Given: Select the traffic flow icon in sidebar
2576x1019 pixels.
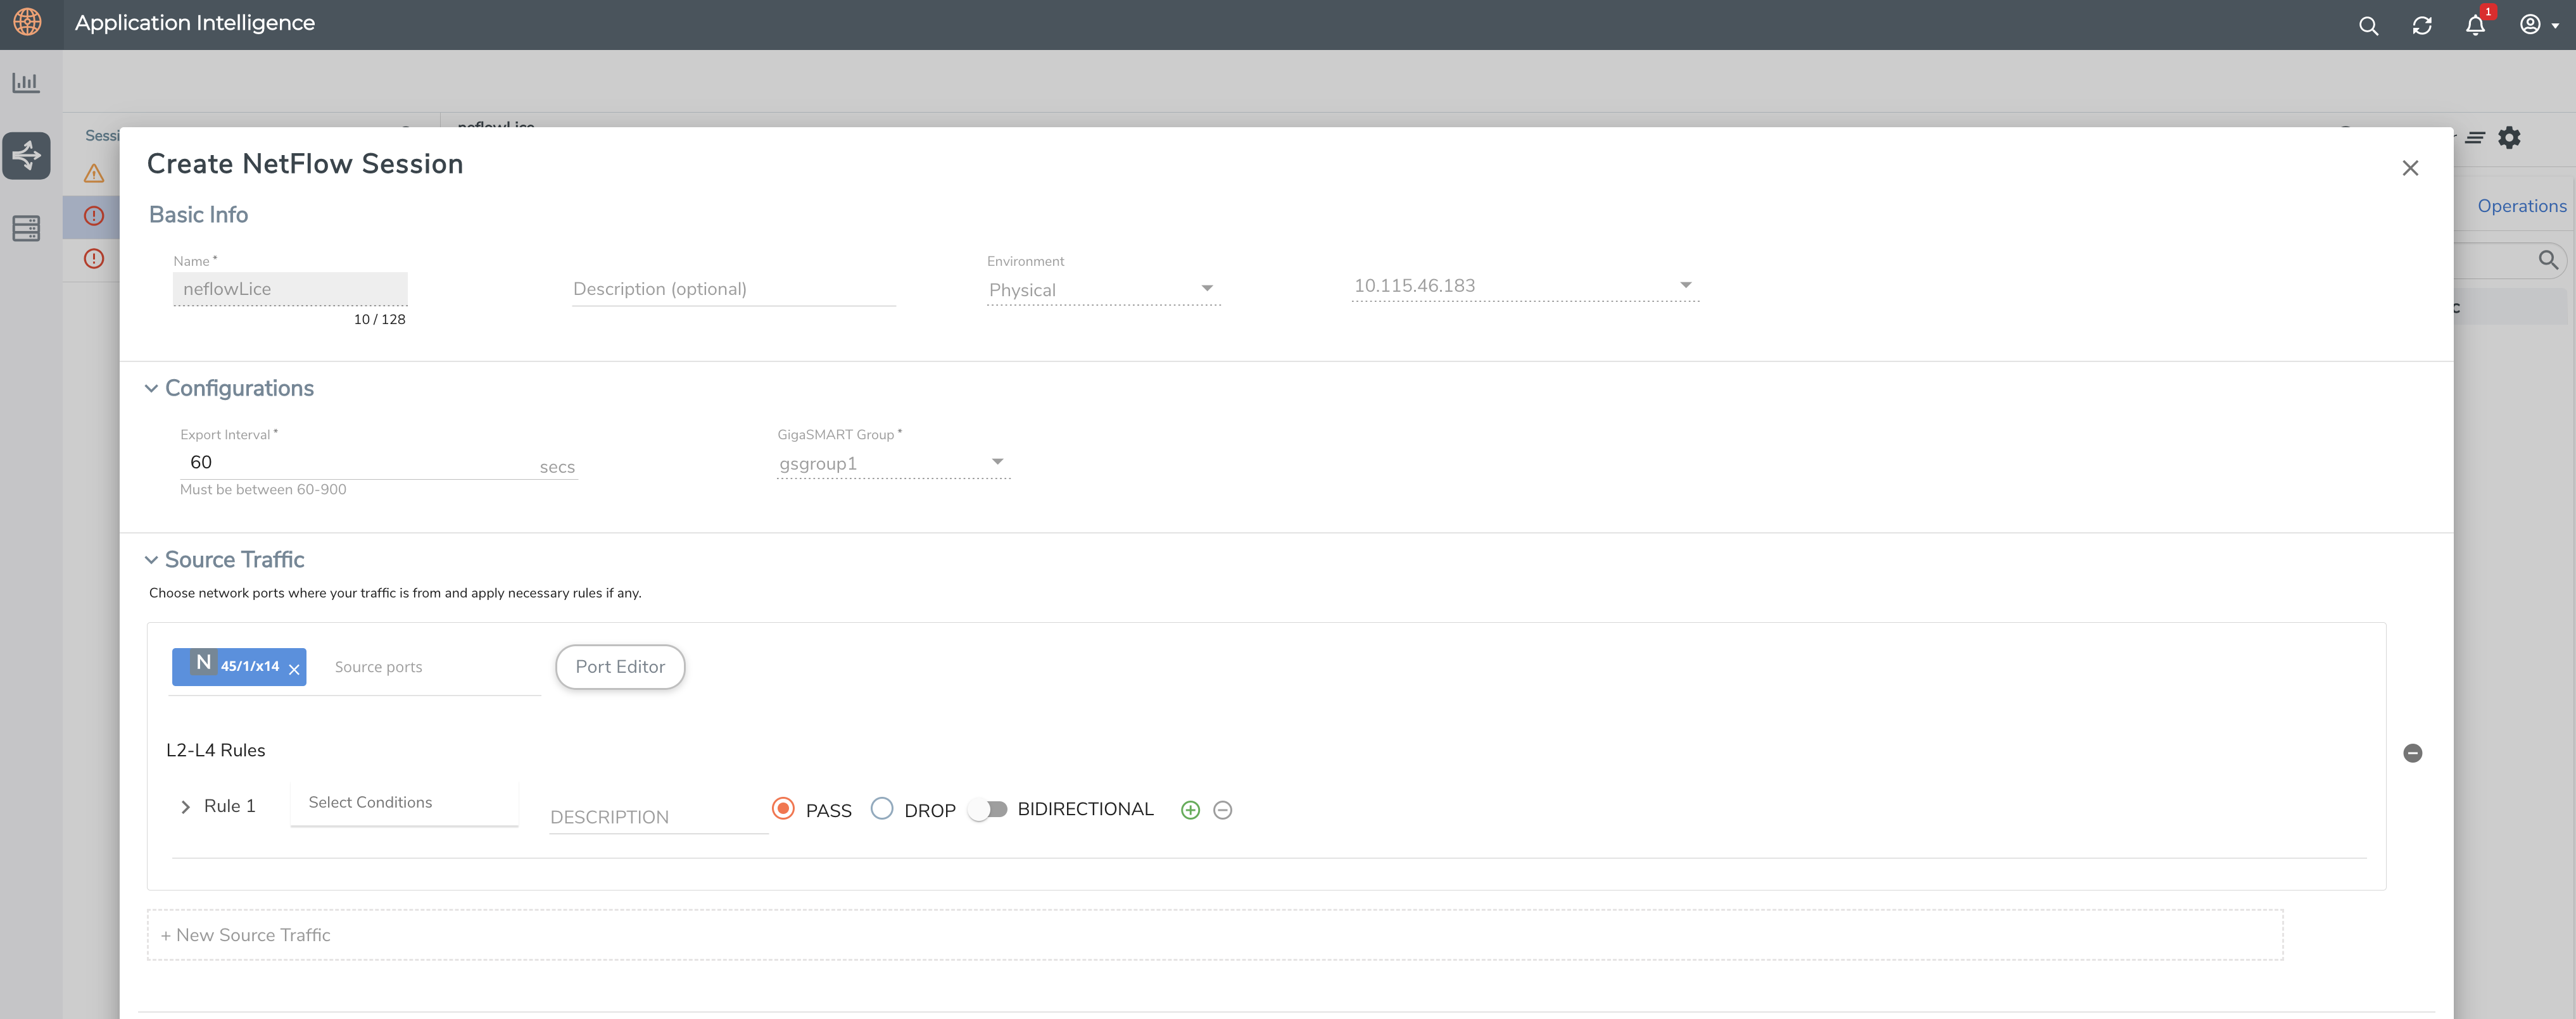Looking at the screenshot, I should click(26, 156).
